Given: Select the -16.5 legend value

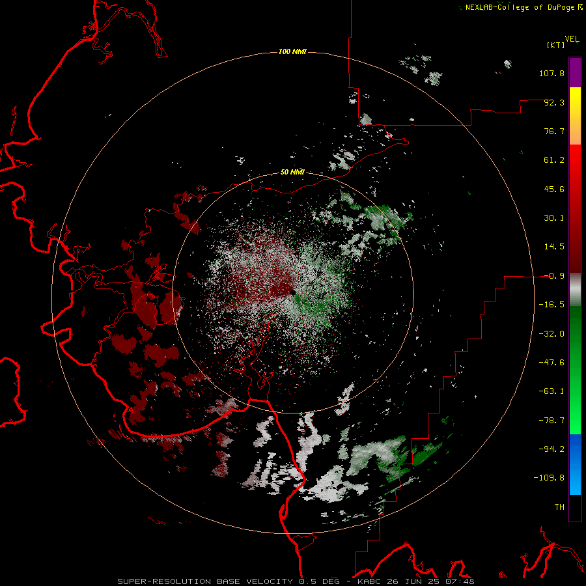Looking at the screenshot, I should point(551,305).
